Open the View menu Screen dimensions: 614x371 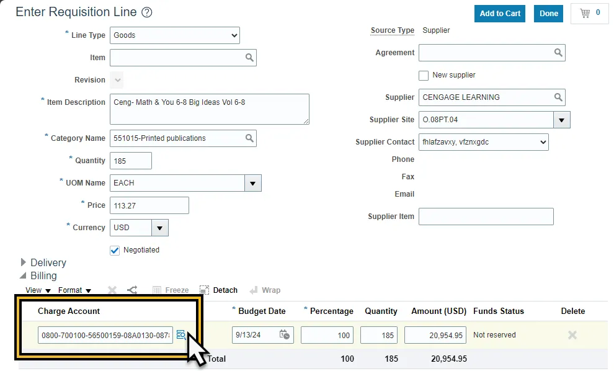[x=38, y=290]
